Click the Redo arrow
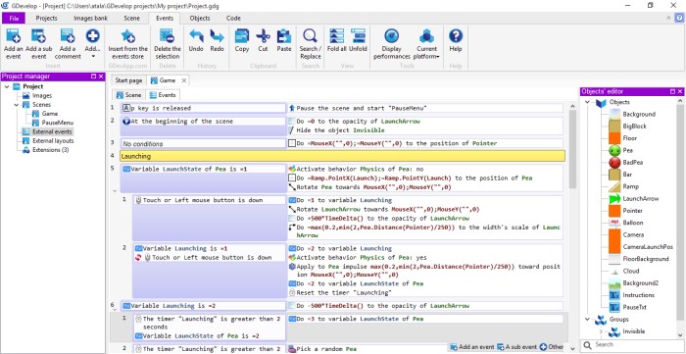Viewport: 686px width, 354px height. point(217,36)
